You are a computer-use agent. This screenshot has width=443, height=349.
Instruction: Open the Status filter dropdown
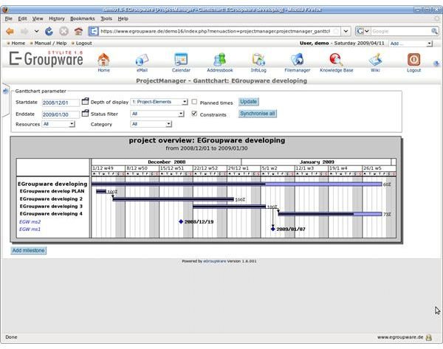tap(157, 114)
